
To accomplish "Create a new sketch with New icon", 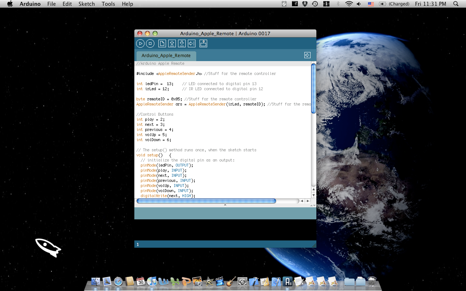I will (162, 44).
